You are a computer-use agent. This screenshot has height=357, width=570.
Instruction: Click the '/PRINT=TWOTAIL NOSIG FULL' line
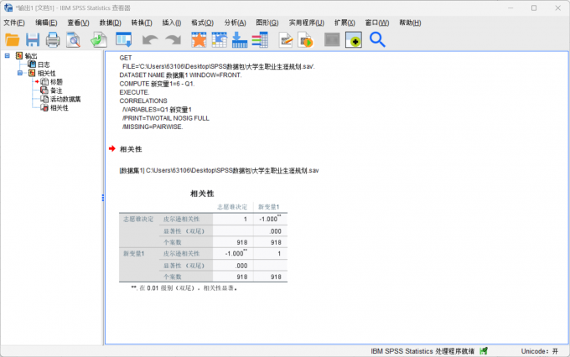pos(165,118)
